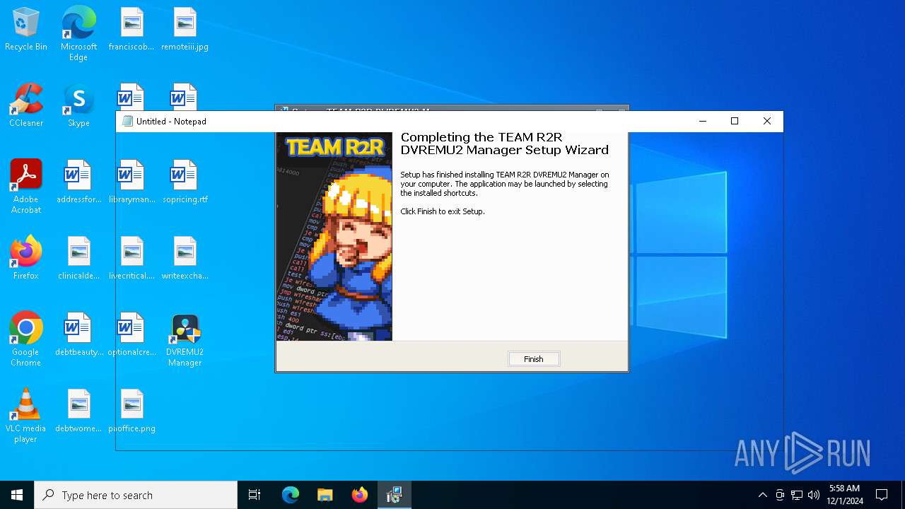Select the remoteiii.jpg file icon
Screen dimensions: 905x509
pyautogui.click(x=185, y=30)
